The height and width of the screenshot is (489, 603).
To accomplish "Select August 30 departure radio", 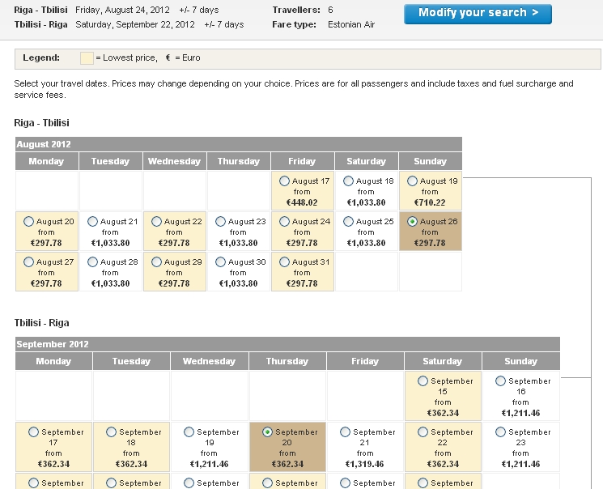I will click(220, 262).
